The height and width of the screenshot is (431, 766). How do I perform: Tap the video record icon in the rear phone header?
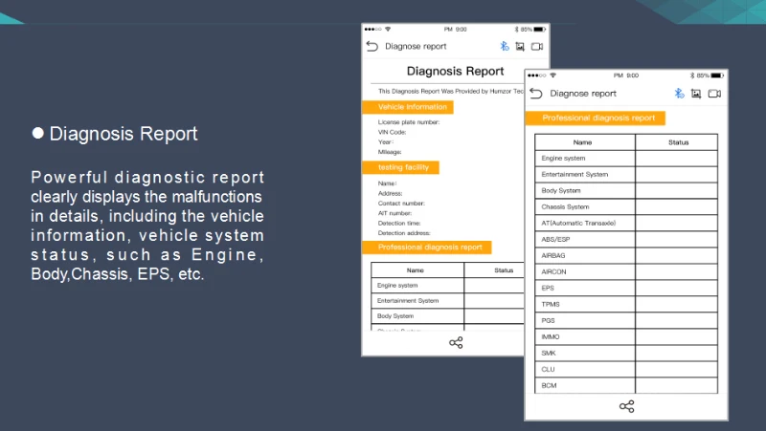point(537,46)
